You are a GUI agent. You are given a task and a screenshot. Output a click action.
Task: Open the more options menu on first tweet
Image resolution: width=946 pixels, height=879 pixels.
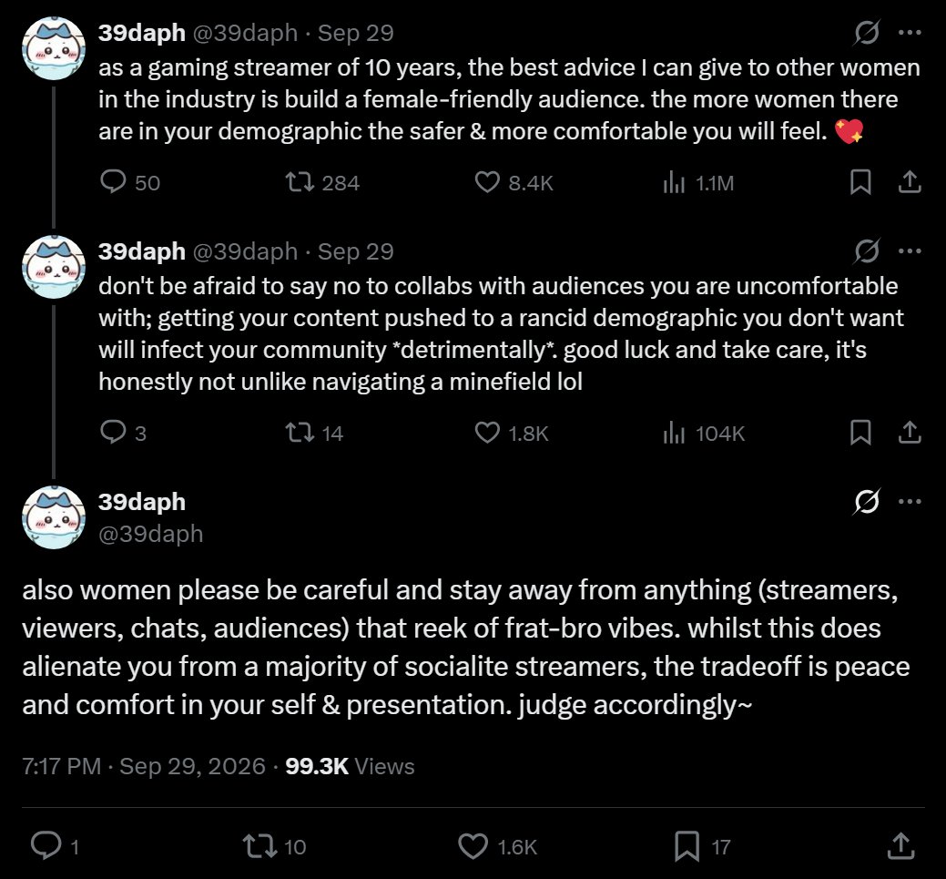(910, 33)
